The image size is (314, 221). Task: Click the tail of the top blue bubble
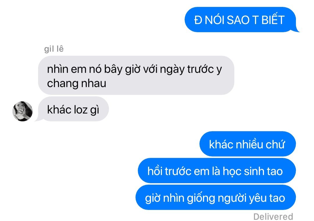[x=297, y=29]
